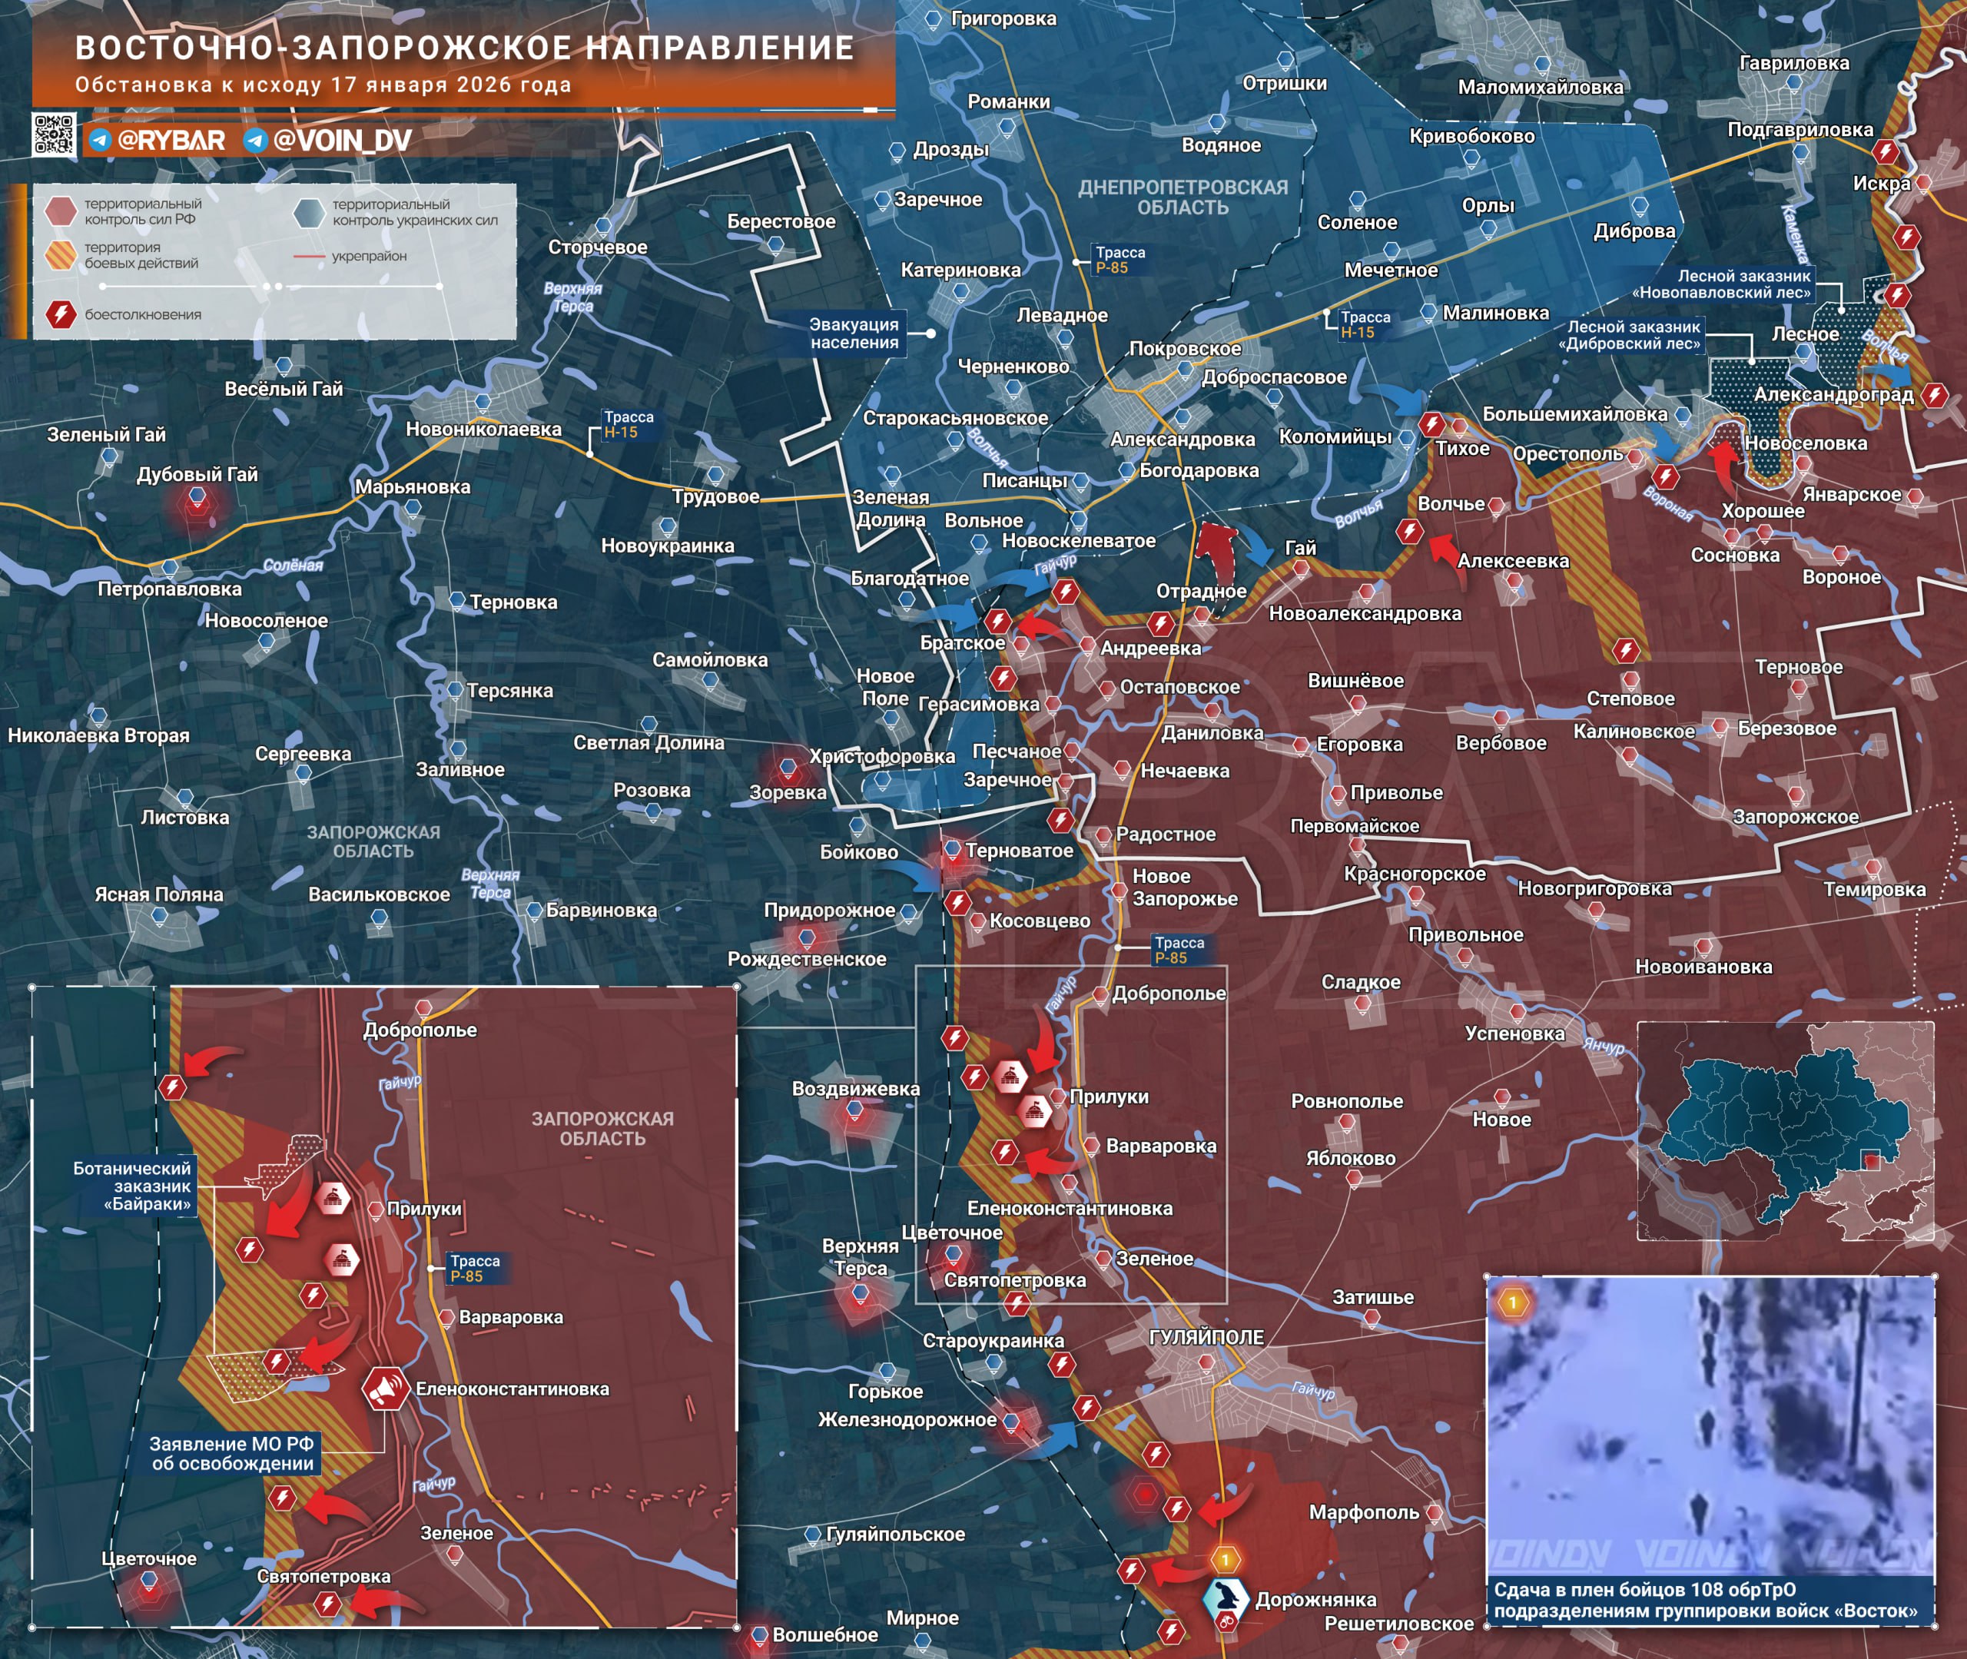
Task: Click the clash icon in legend
Action: pyautogui.click(x=62, y=314)
